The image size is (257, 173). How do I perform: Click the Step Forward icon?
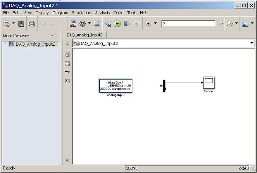tap(127, 24)
